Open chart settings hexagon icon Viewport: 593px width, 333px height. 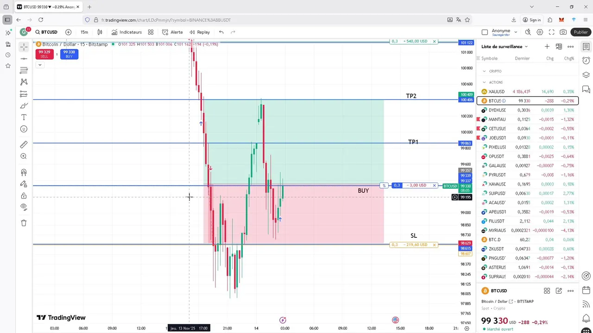click(540, 32)
